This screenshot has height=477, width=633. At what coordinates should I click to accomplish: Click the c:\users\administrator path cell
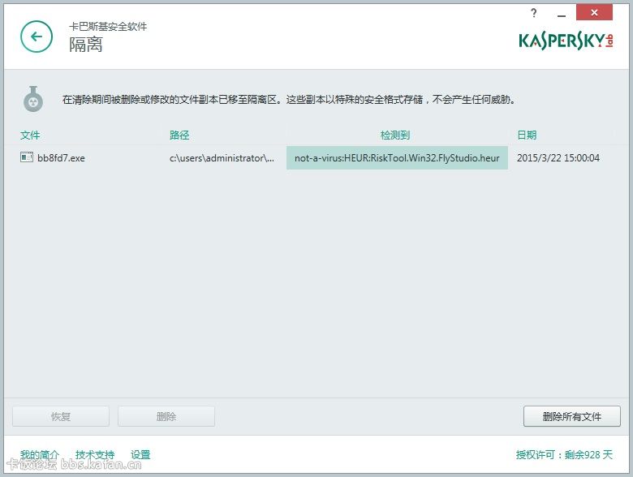pyautogui.click(x=222, y=158)
